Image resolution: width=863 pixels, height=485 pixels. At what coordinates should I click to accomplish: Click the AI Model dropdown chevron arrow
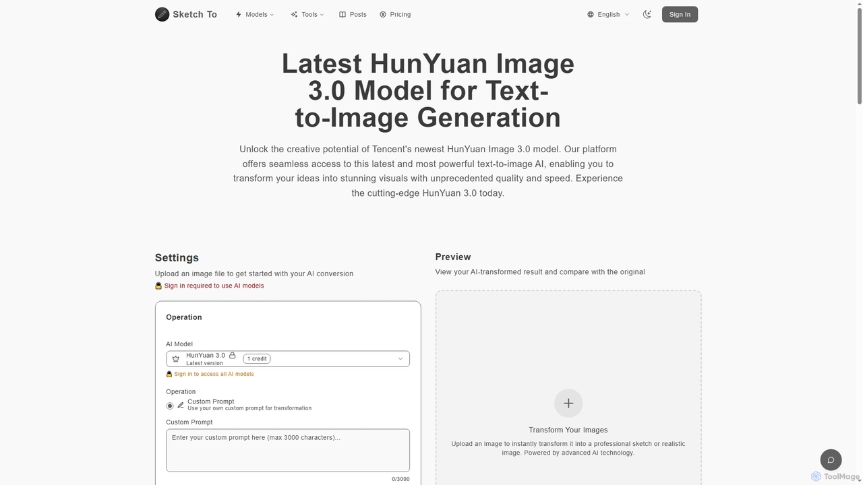point(400,359)
